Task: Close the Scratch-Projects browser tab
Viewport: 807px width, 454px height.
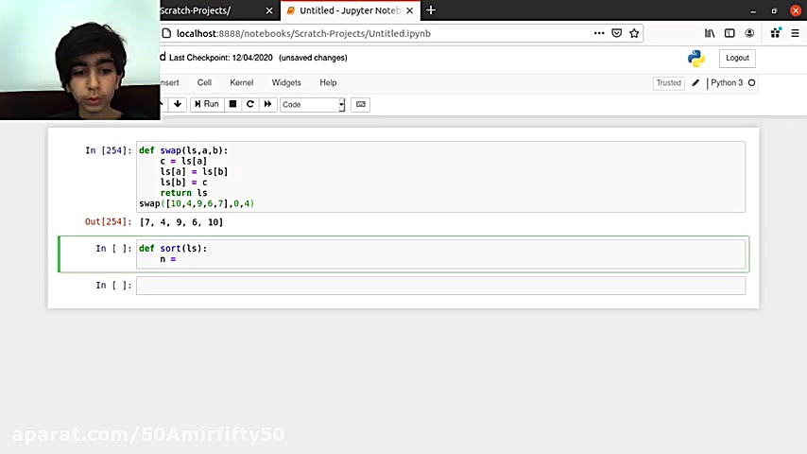Action: [269, 10]
